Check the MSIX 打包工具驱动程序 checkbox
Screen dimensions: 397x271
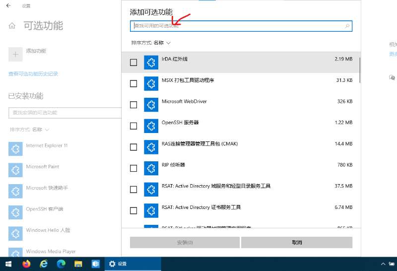tap(133, 83)
